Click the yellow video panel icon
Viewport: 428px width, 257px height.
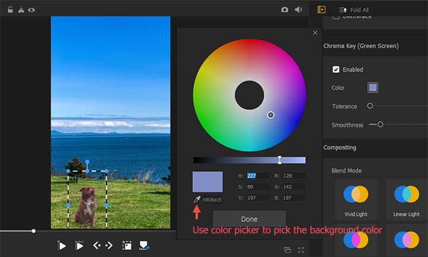(322, 10)
